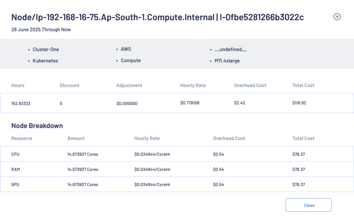Click the Amount column header

(76, 138)
